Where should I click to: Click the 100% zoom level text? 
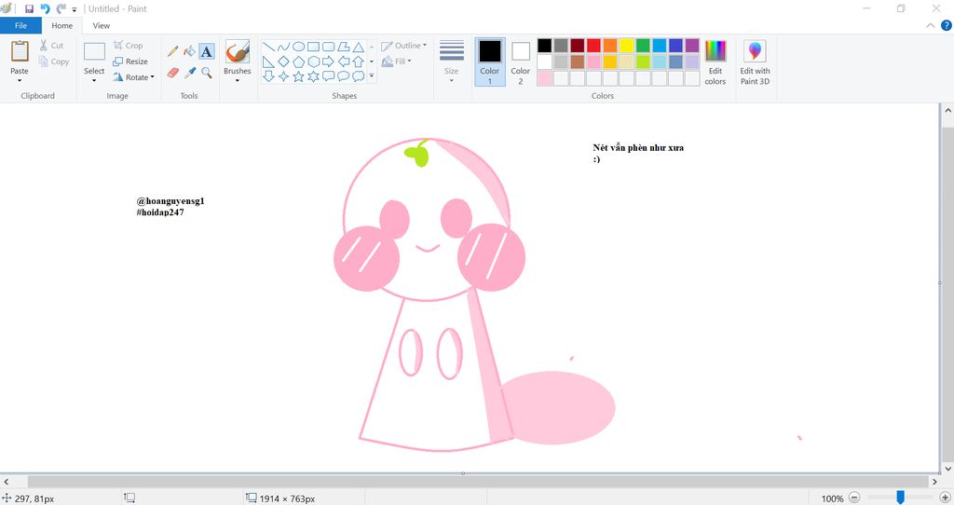832,498
